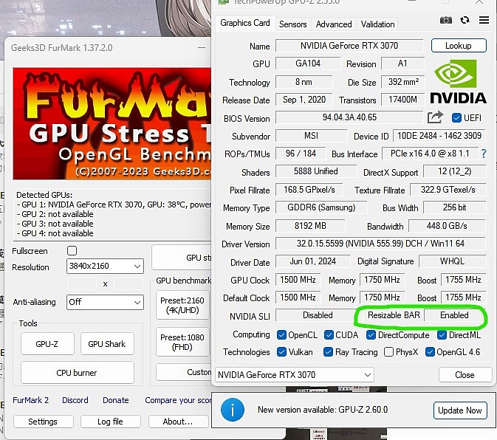Screen dimensions: 497x440
Task: Click the NVIDIA SLI Disabled value
Action: click(x=318, y=315)
